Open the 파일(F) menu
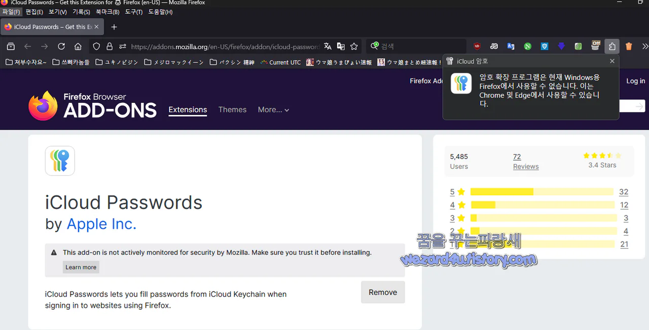This screenshot has width=649, height=330. pyautogui.click(x=11, y=12)
